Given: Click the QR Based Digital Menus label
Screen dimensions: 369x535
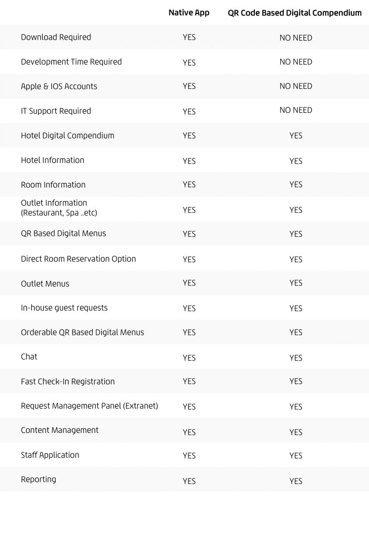Looking at the screenshot, I should [63, 234].
